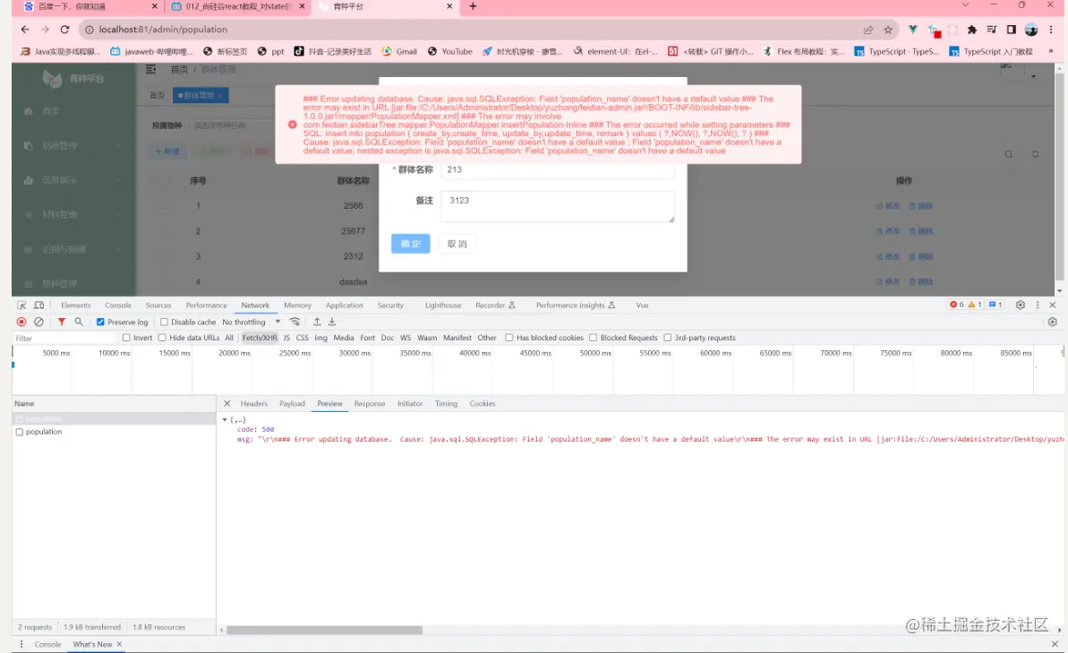Click the network Filter text field
Viewport: 1068px width, 653px height.
pyautogui.click(x=64, y=338)
